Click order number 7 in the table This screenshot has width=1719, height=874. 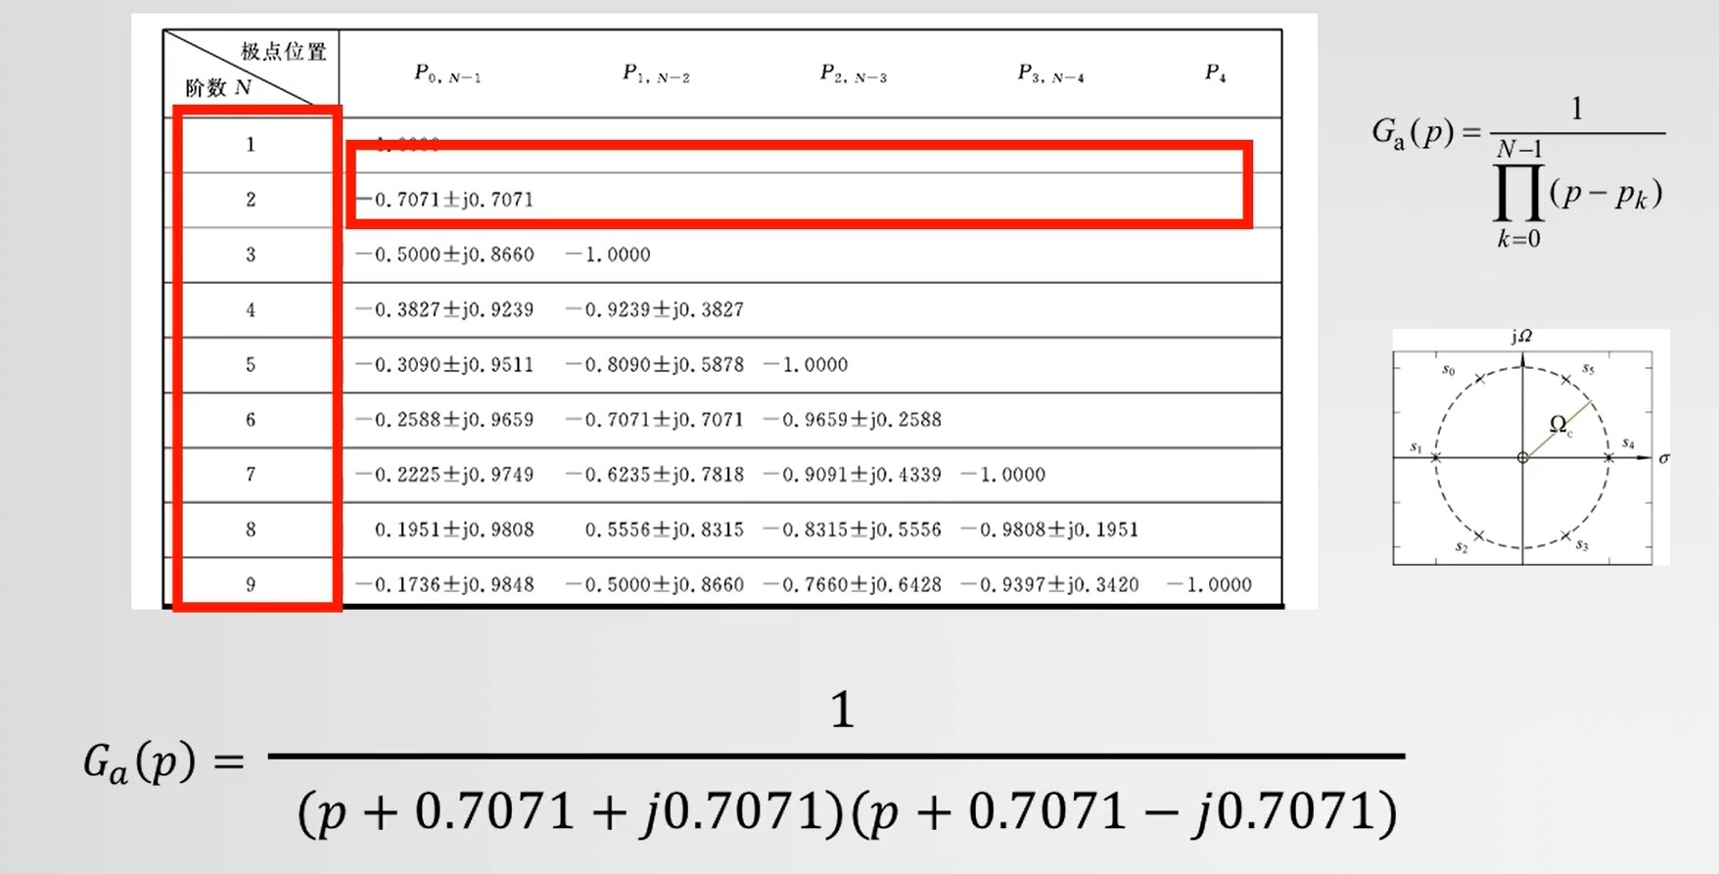point(251,475)
